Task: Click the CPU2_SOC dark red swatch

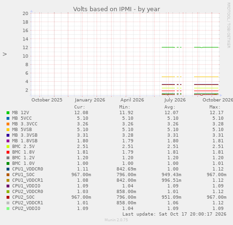Action: pyautogui.click(x=8, y=197)
